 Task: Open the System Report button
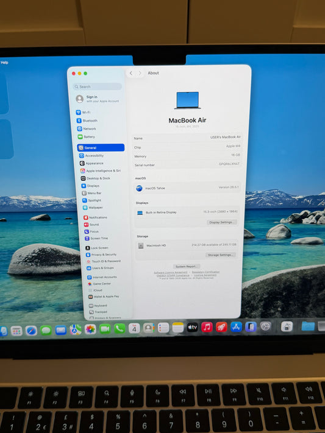click(186, 267)
